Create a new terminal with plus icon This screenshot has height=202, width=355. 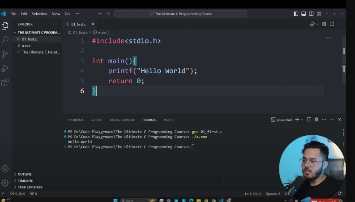pos(297,120)
